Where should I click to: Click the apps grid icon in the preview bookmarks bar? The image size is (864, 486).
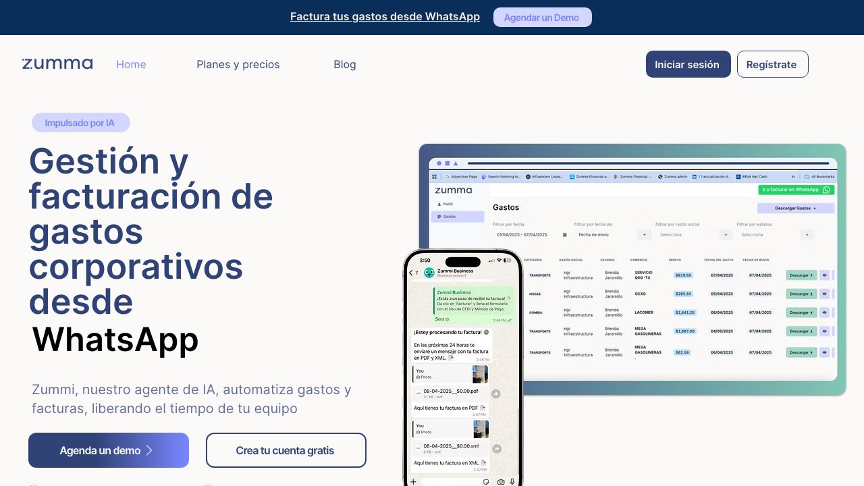click(435, 177)
